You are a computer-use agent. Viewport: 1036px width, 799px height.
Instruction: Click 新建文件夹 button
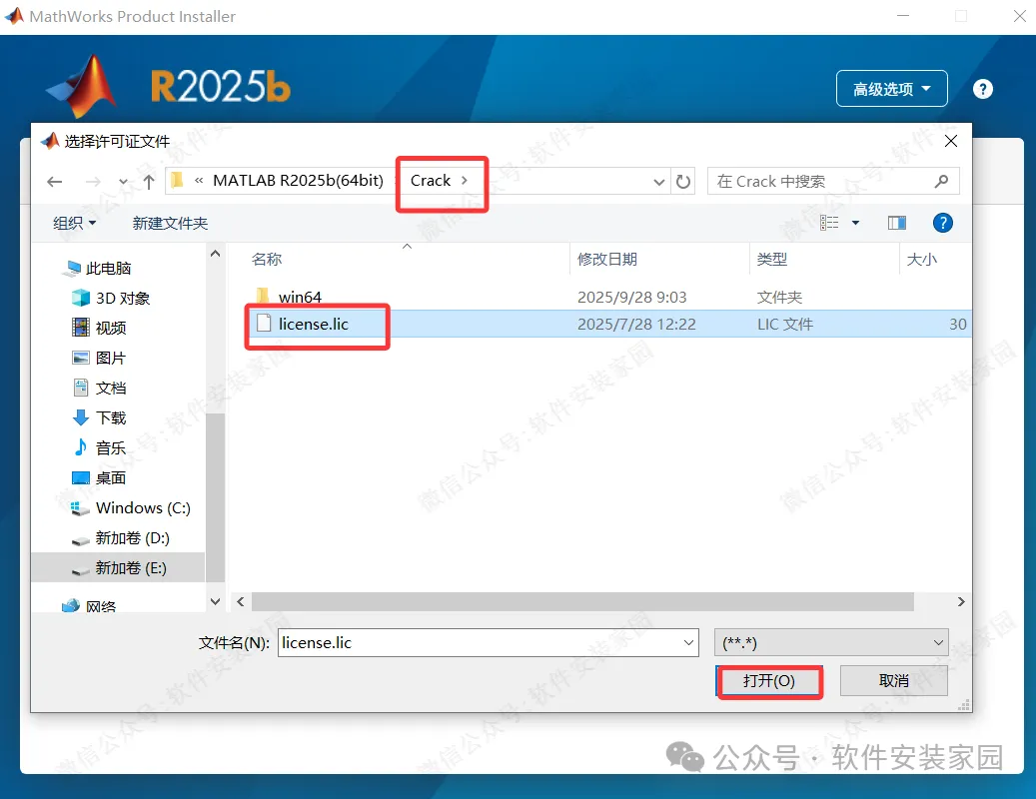(170, 223)
